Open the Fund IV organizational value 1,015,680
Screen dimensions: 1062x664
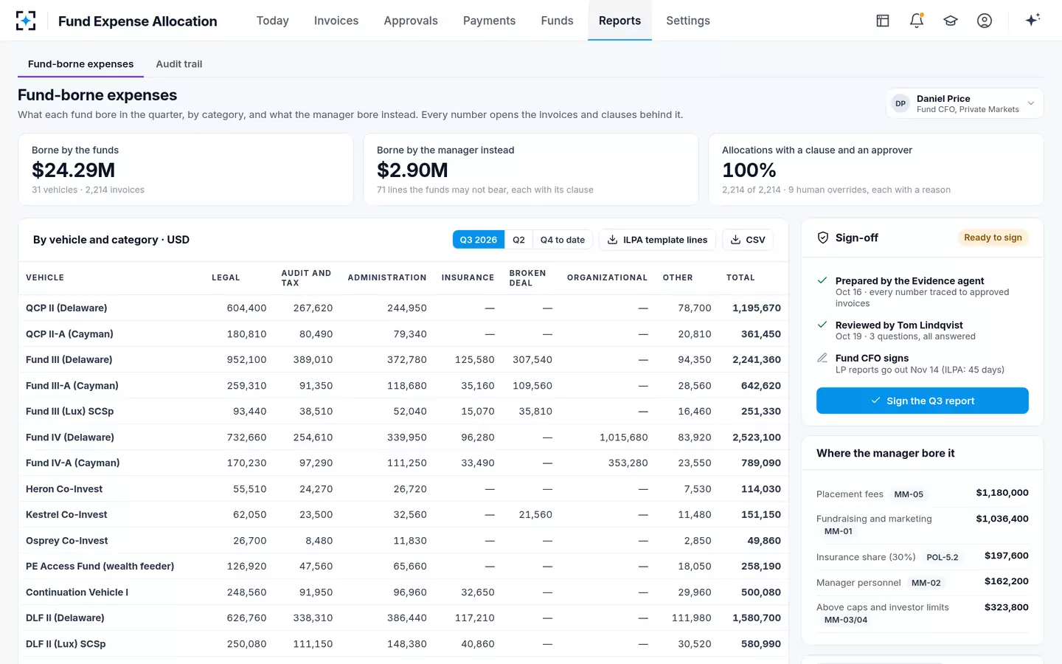pos(624,438)
